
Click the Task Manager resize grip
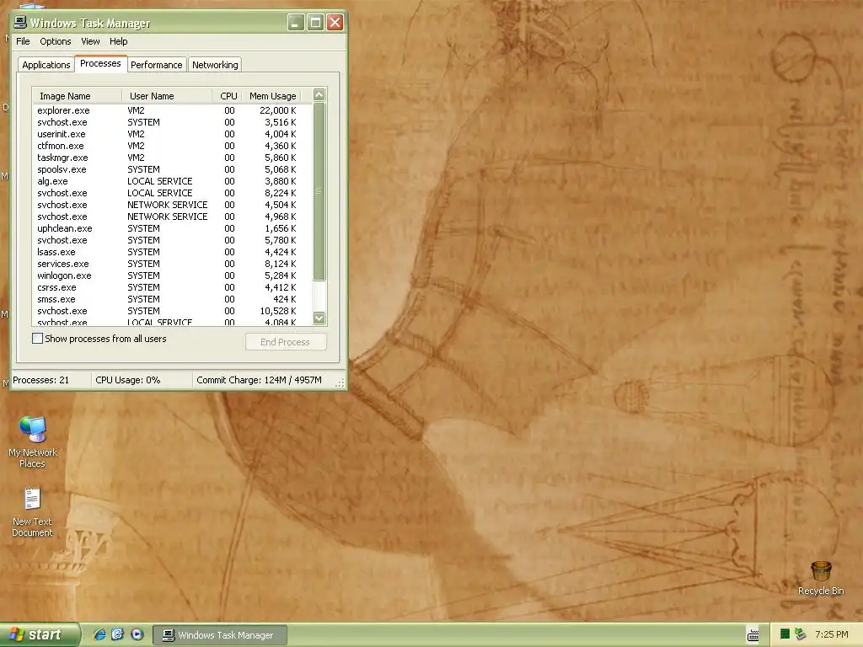click(x=340, y=383)
